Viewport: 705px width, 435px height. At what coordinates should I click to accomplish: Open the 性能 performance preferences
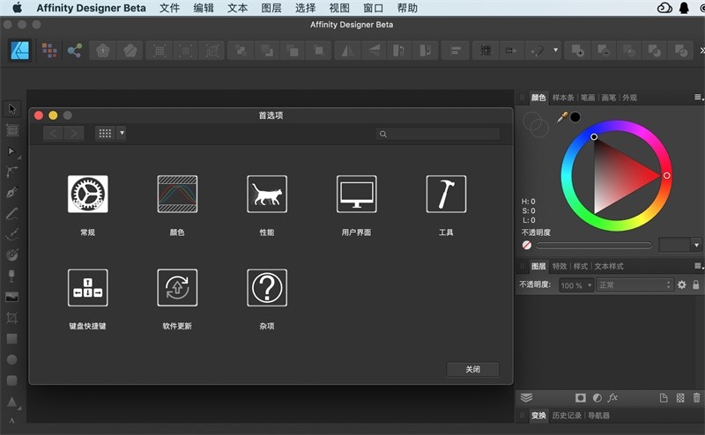[267, 194]
